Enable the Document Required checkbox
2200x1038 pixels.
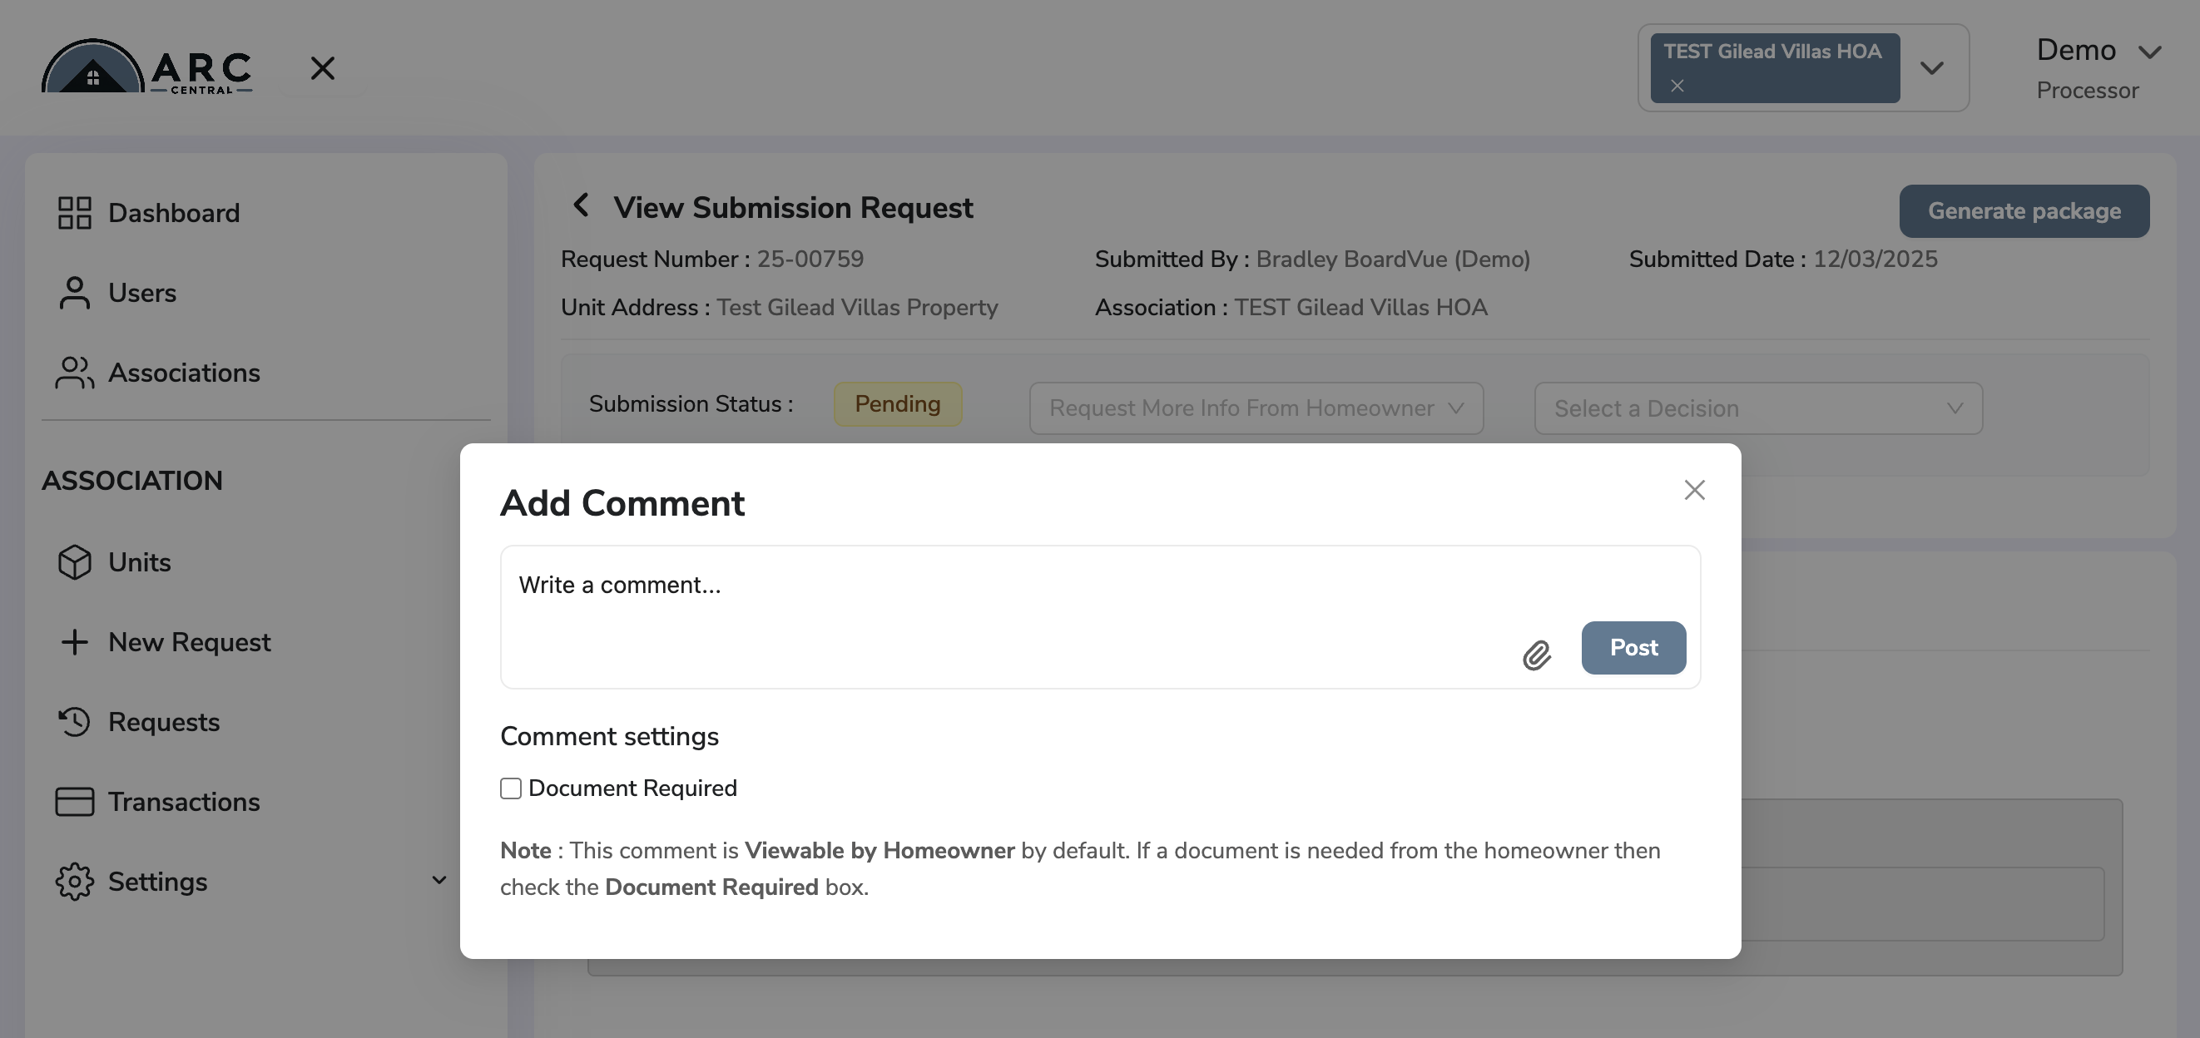(x=511, y=788)
